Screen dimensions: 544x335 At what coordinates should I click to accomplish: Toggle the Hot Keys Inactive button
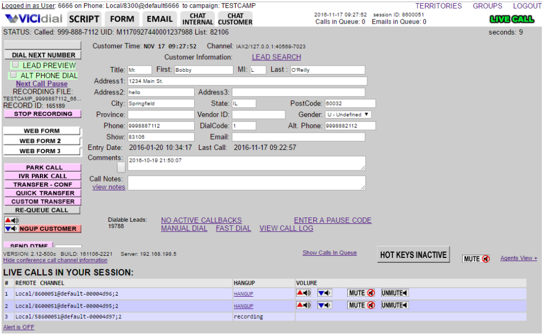(x=413, y=255)
